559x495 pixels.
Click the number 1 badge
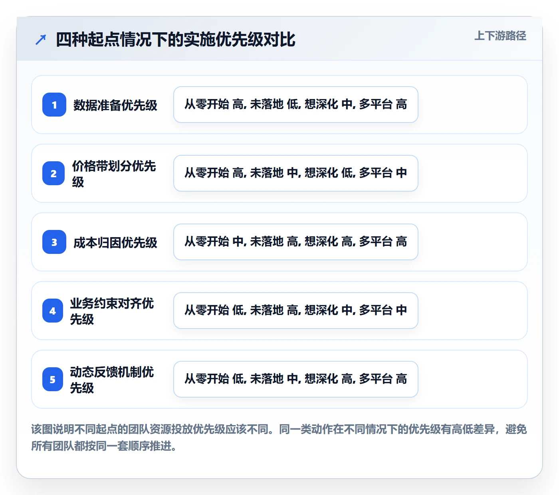tap(54, 105)
